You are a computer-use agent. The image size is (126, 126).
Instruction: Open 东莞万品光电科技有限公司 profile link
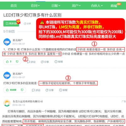click(x=28, y=101)
